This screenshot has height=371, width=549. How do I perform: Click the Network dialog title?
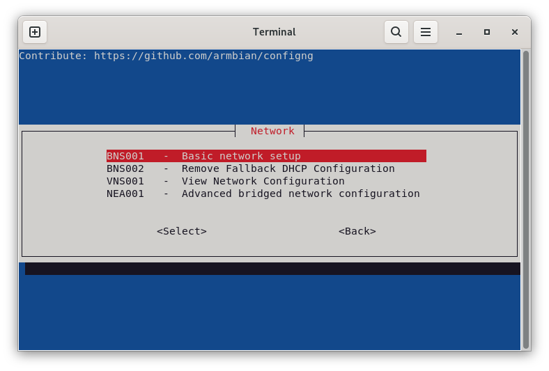tap(272, 131)
